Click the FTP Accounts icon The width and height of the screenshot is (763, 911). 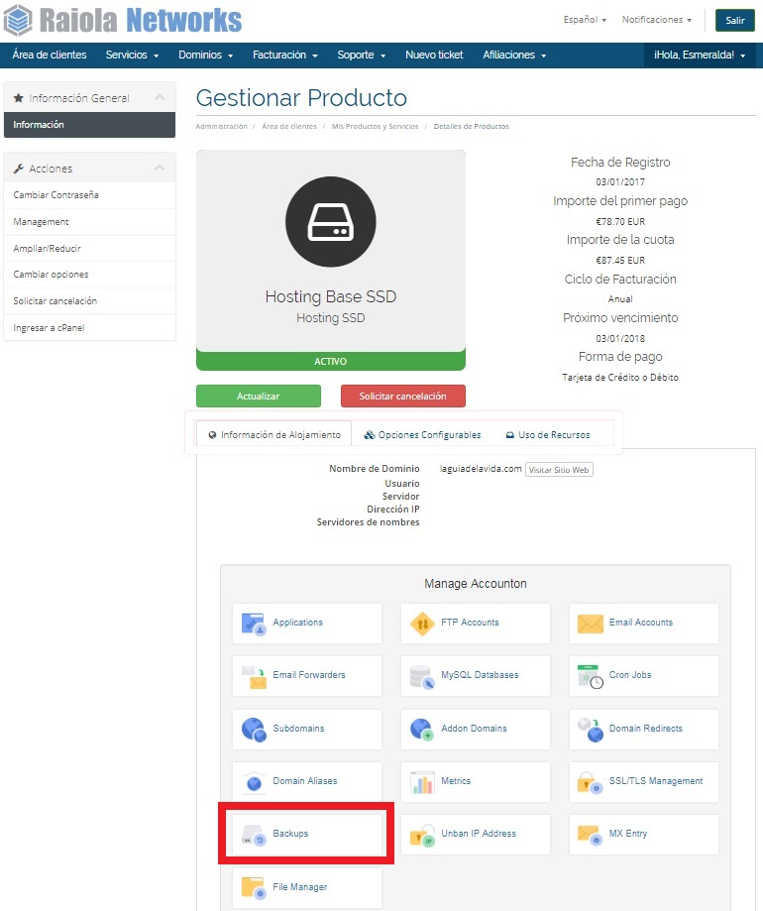click(423, 624)
